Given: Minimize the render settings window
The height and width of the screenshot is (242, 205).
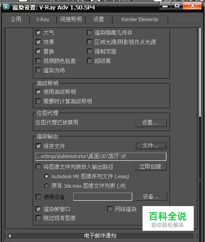Looking at the screenshot, I should click(x=165, y=6).
